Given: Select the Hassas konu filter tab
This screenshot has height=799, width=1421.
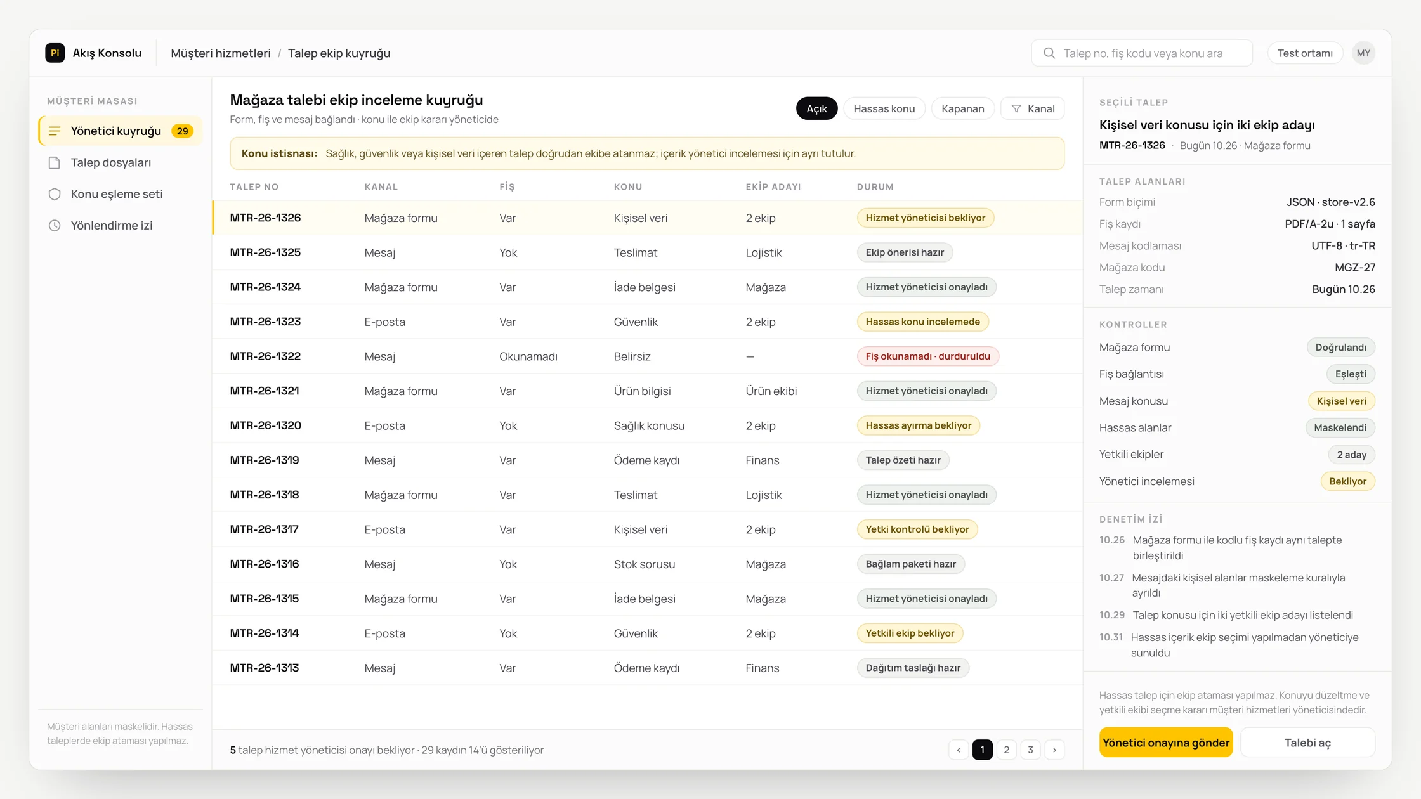Looking at the screenshot, I should (884, 109).
